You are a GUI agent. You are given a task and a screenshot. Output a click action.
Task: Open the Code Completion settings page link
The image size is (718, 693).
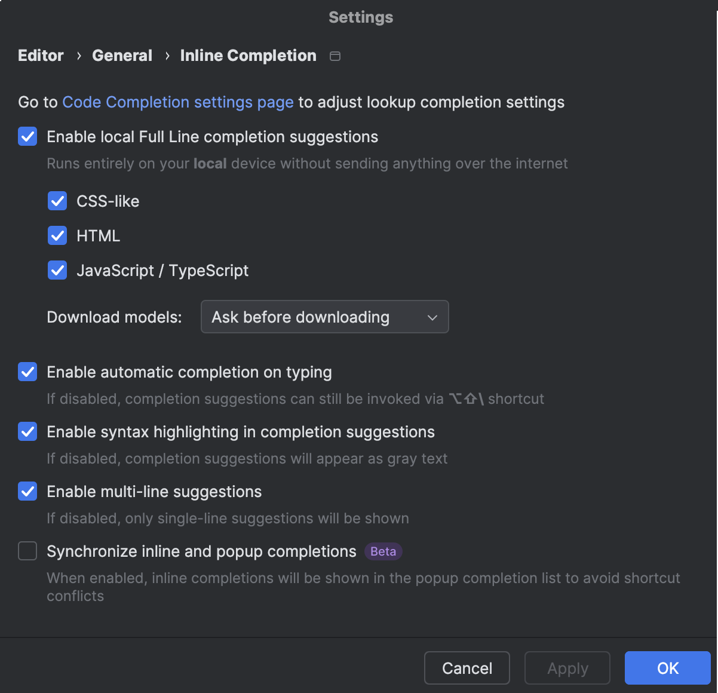click(177, 102)
